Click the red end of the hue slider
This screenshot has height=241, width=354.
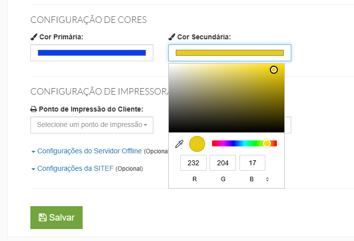274,143
